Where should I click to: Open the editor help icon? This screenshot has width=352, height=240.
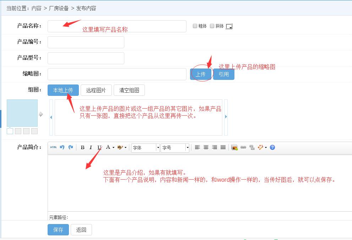272,147
